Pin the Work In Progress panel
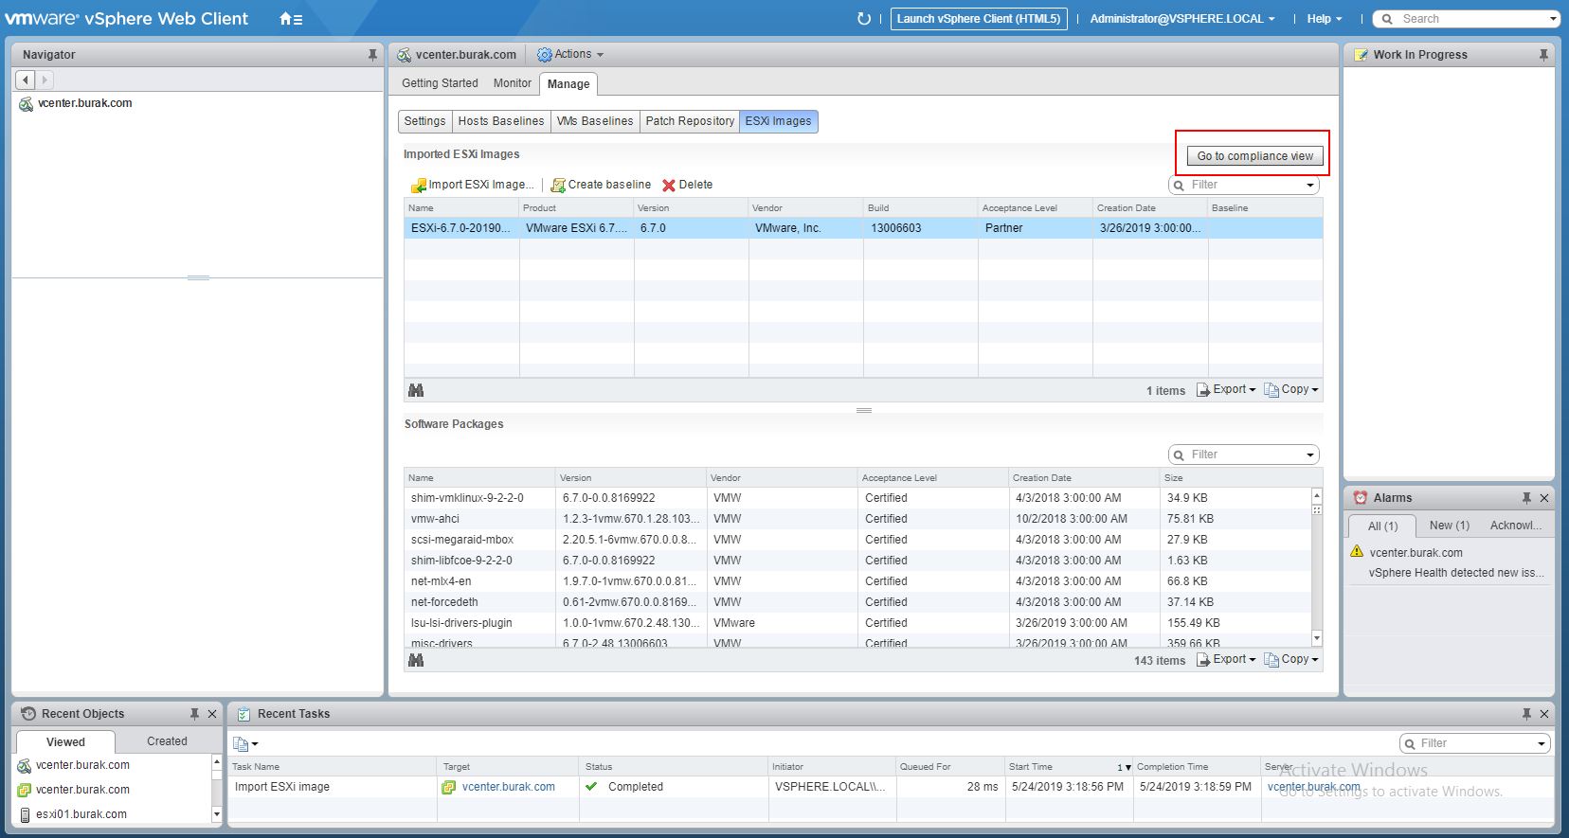 click(x=1543, y=55)
